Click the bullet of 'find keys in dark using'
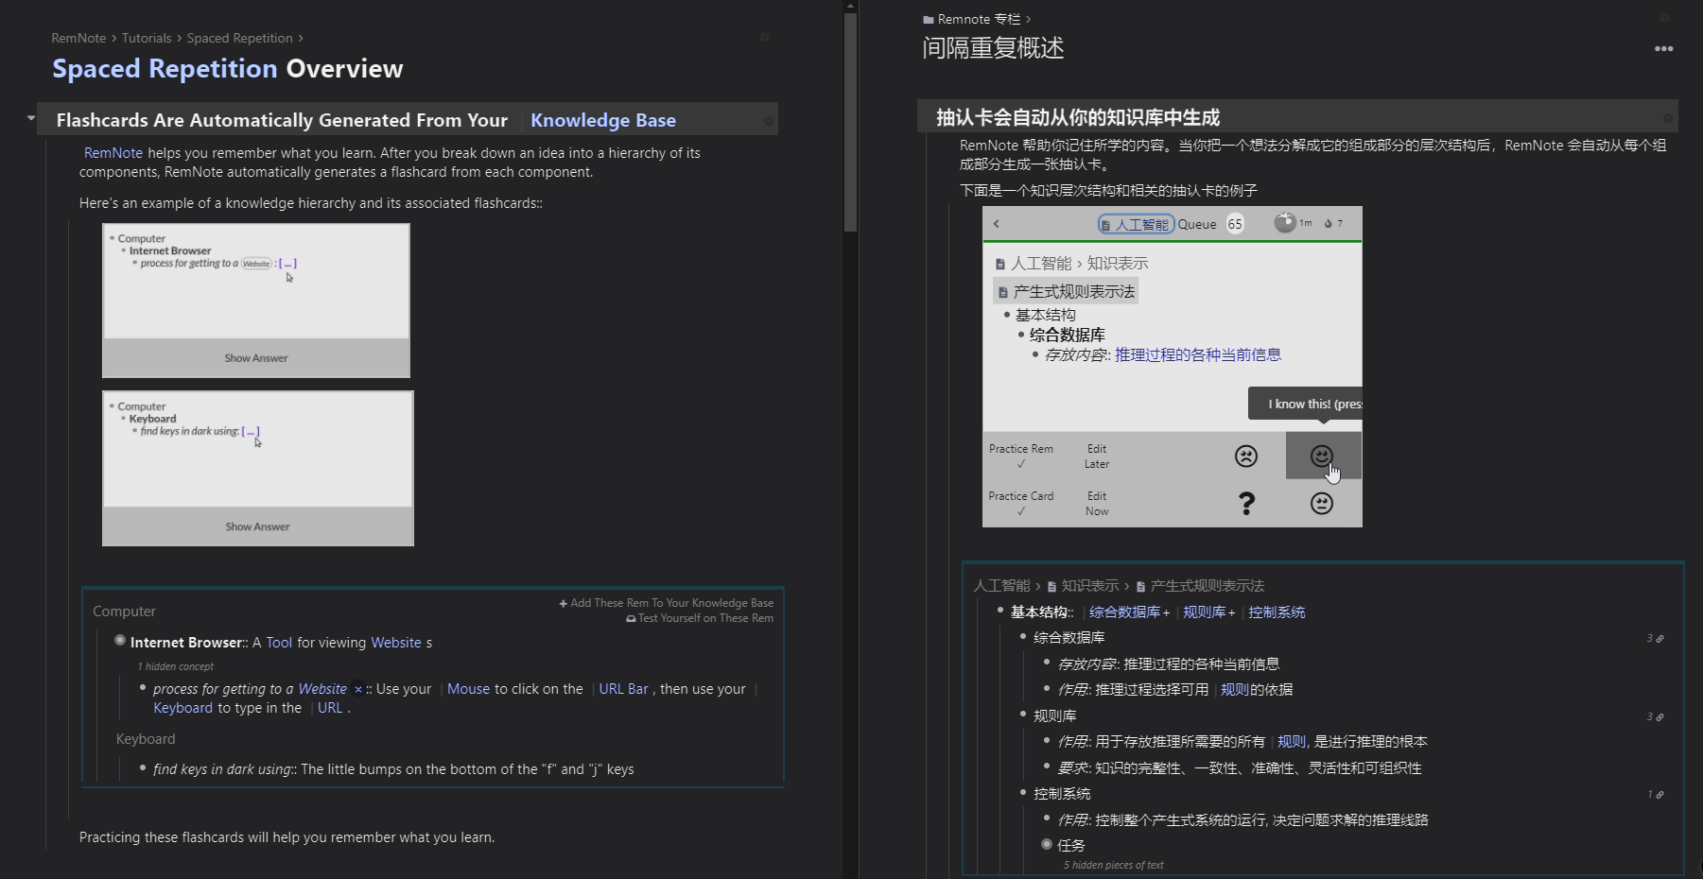The height and width of the screenshot is (879, 1703). tap(143, 768)
